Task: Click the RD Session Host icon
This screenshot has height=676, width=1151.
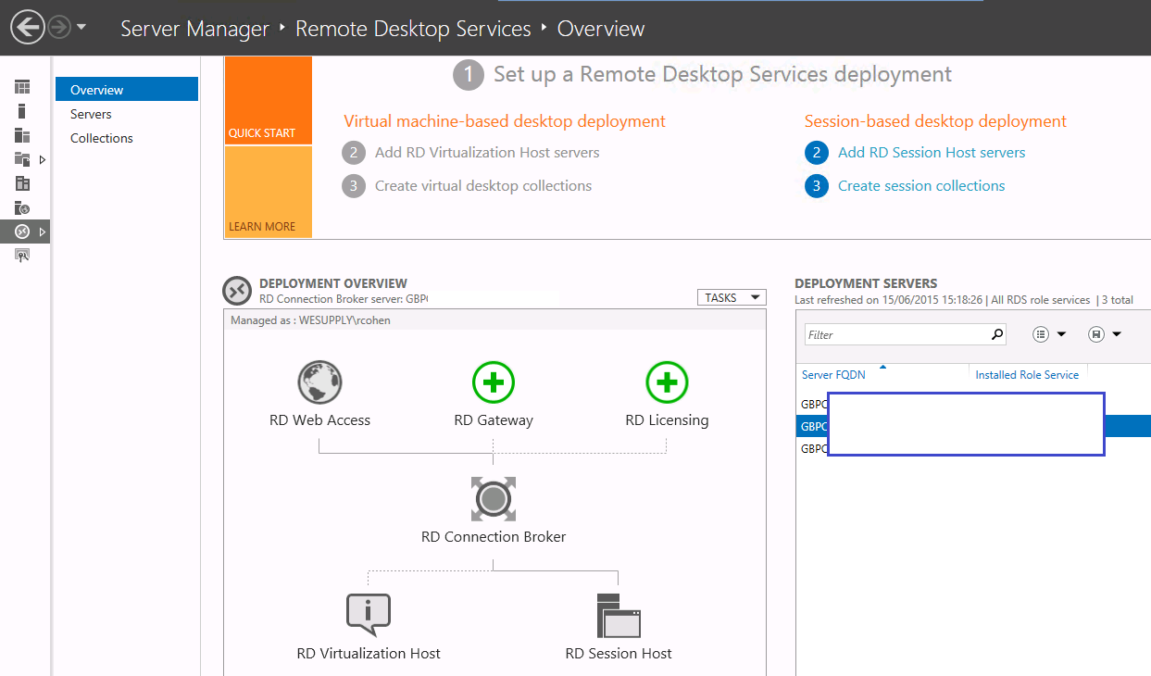Action: (619, 615)
